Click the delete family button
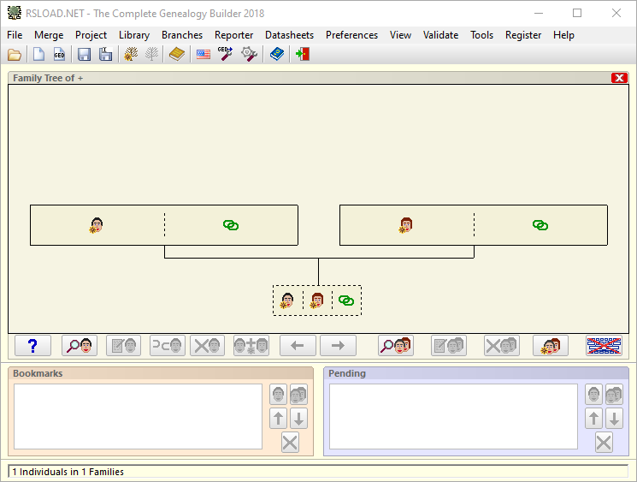 (502, 346)
